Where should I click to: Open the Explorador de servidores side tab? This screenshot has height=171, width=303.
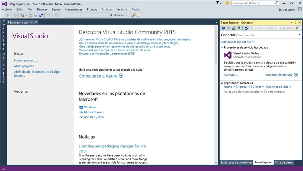pyautogui.click(x=3, y=35)
